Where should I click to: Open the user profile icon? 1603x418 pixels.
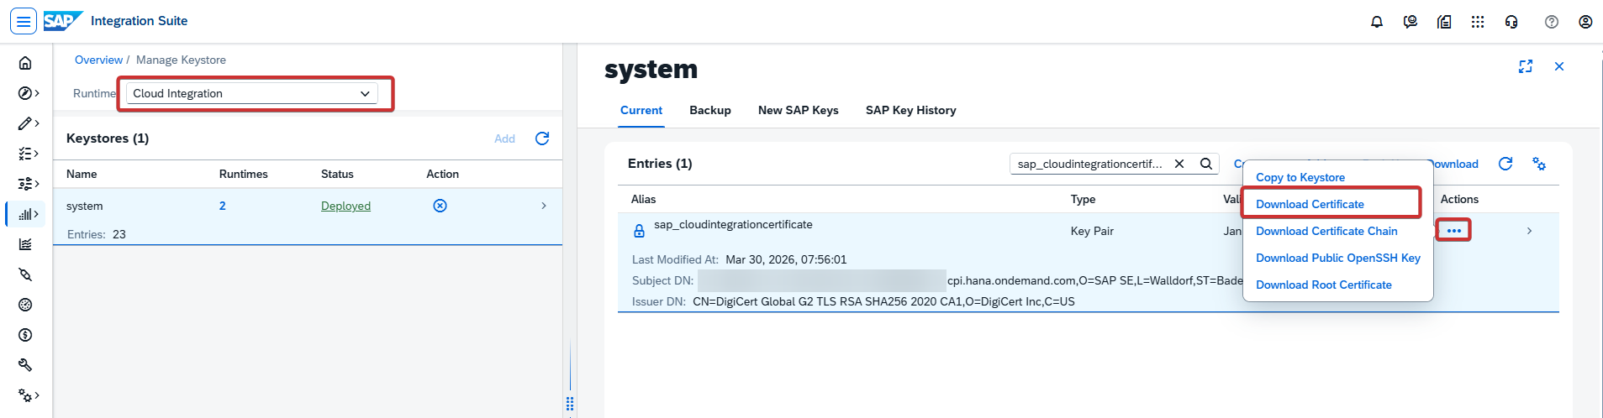(1585, 22)
